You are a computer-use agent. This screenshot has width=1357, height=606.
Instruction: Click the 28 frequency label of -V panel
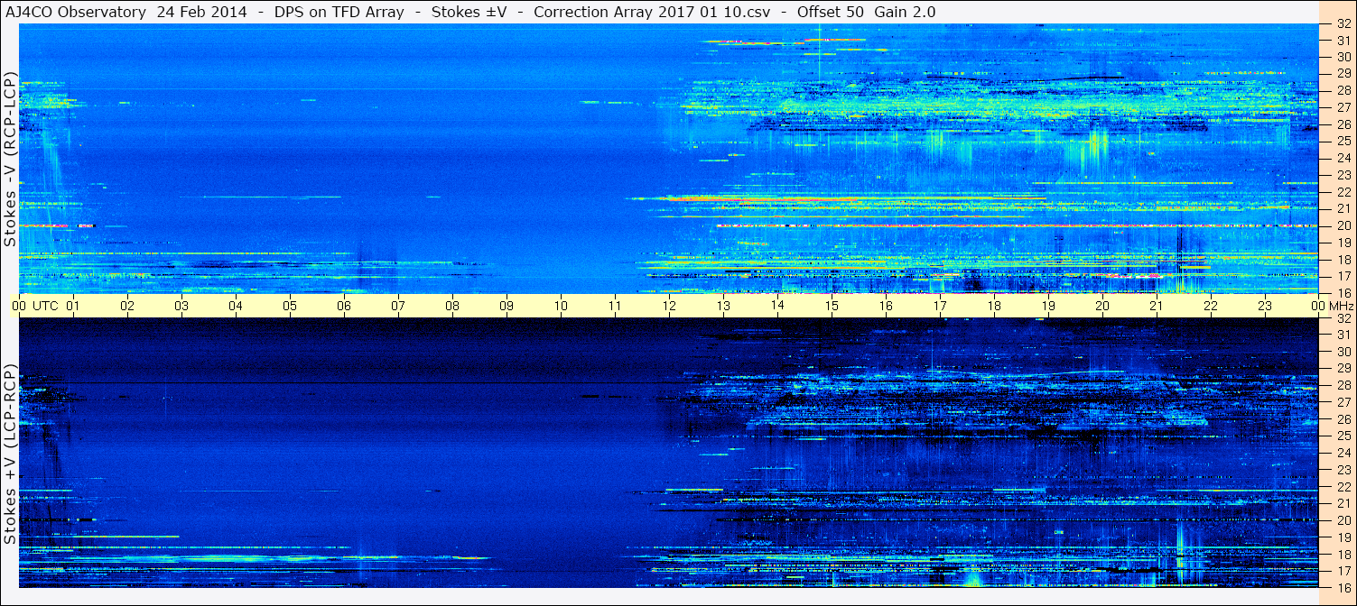1343,90
